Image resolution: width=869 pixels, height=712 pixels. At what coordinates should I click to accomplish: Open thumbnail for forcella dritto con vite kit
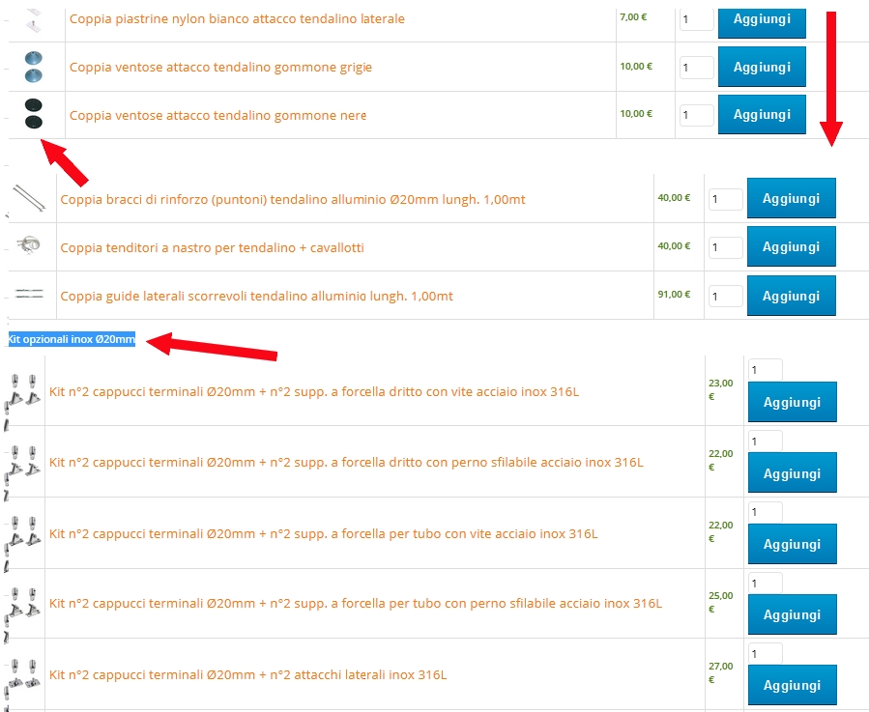click(x=23, y=391)
